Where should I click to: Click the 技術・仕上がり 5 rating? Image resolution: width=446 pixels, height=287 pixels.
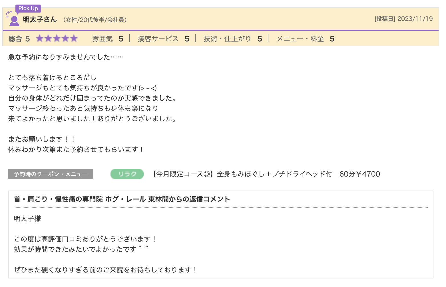[x=233, y=39]
